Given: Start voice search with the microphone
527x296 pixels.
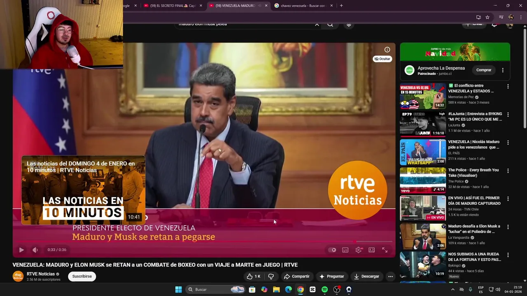Looking at the screenshot, I should [349, 25].
